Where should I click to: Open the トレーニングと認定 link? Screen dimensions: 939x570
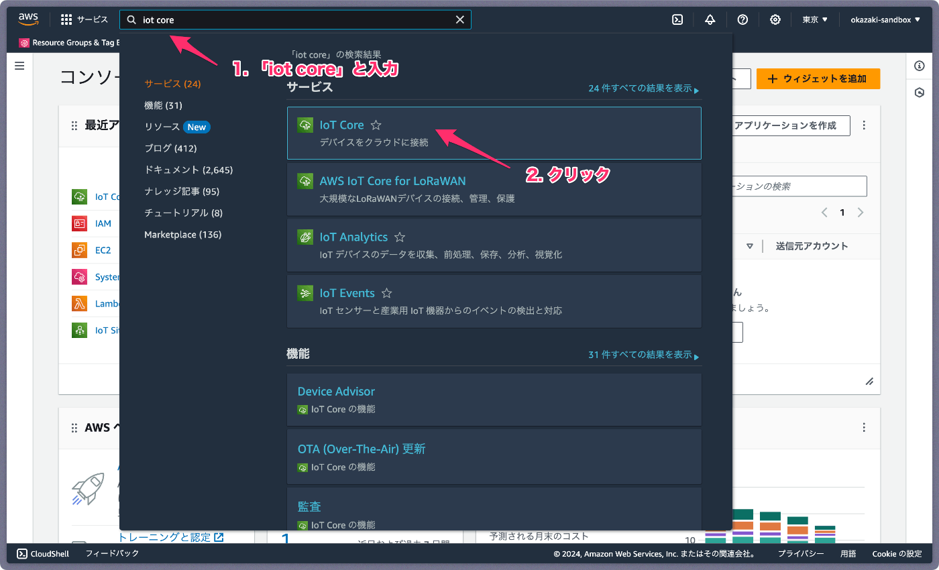pyautogui.click(x=171, y=537)
